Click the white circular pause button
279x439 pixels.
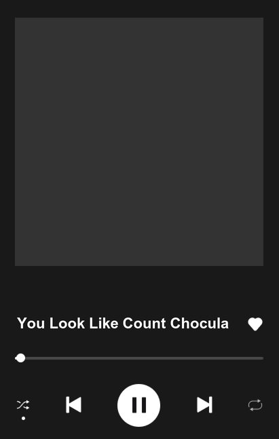point(138,405)
